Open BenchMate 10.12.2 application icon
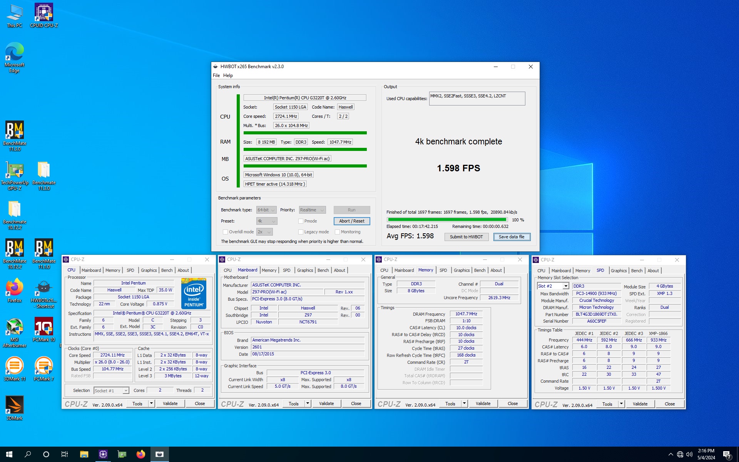Viewport: 739px width, 462px height. [15, 254]
